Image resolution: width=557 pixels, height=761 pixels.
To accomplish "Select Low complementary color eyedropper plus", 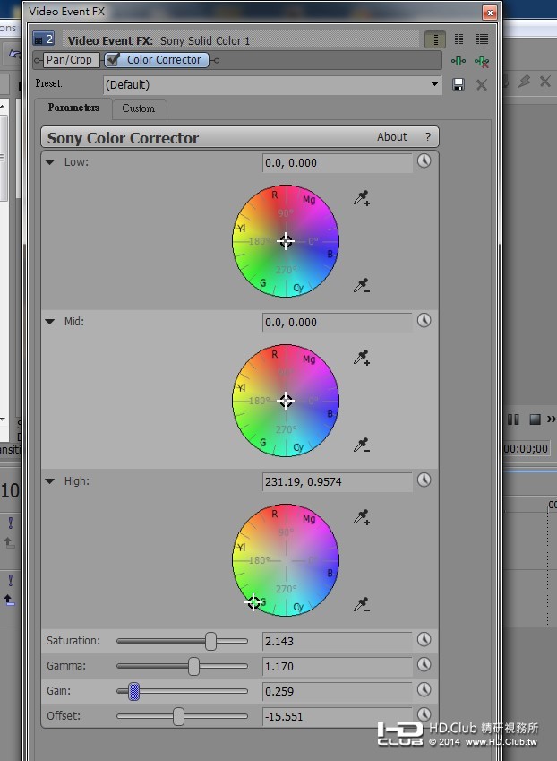I will coord(362,198).
